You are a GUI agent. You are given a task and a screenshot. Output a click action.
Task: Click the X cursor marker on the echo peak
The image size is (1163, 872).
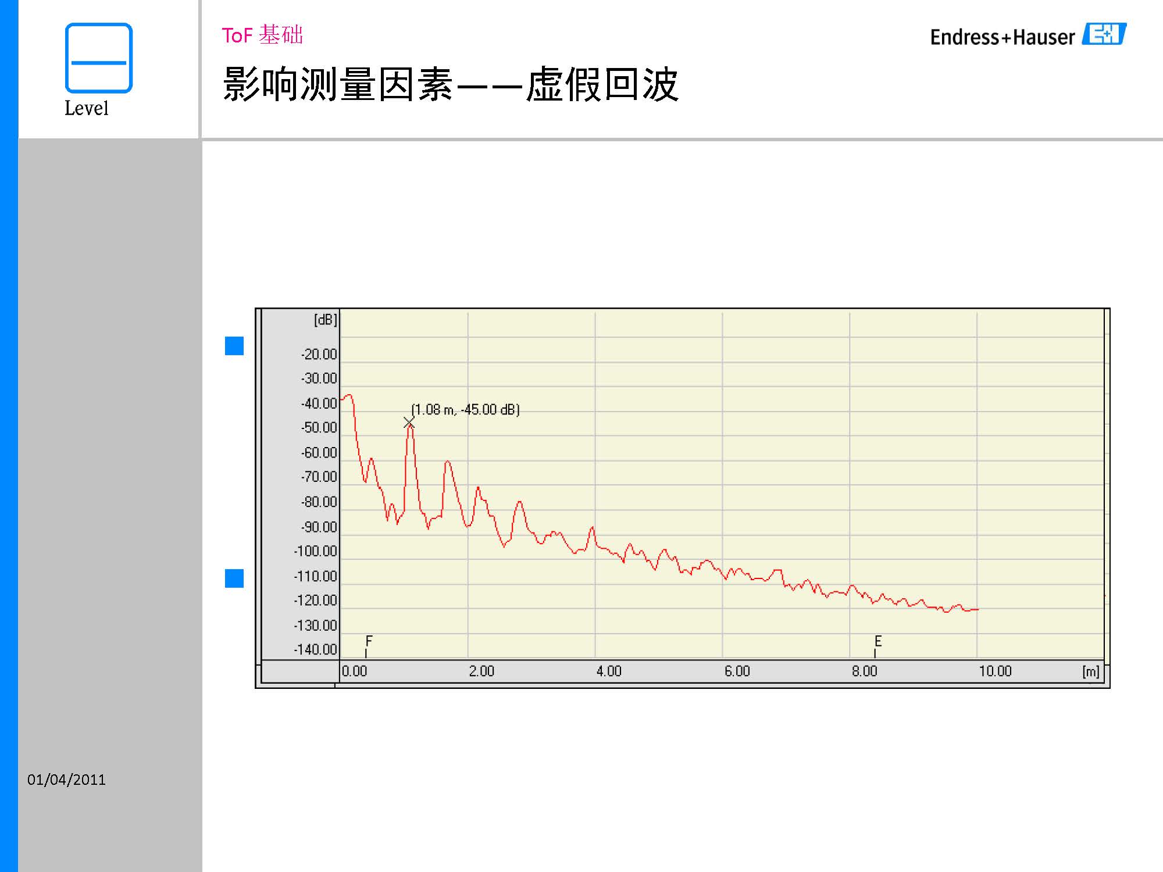coord(409,423)
